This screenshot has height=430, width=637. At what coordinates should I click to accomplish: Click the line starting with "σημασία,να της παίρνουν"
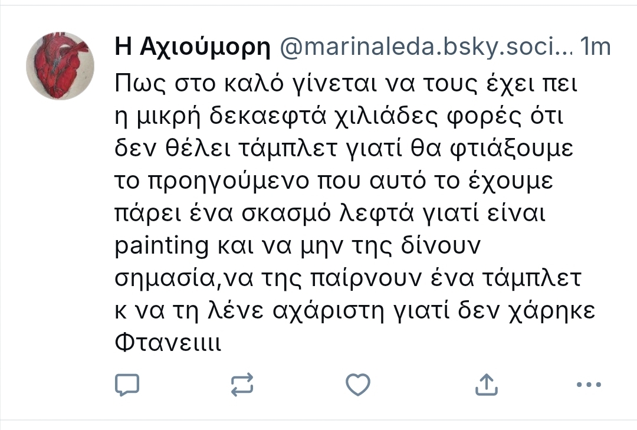tap(348, 278)
